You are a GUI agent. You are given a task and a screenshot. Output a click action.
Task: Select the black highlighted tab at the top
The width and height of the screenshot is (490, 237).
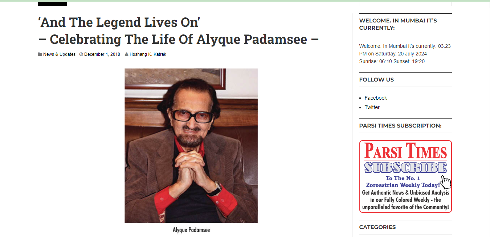[52, 4]
